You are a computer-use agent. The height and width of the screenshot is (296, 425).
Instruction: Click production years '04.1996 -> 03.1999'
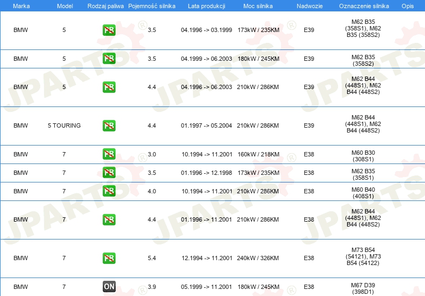click(207, 30)
